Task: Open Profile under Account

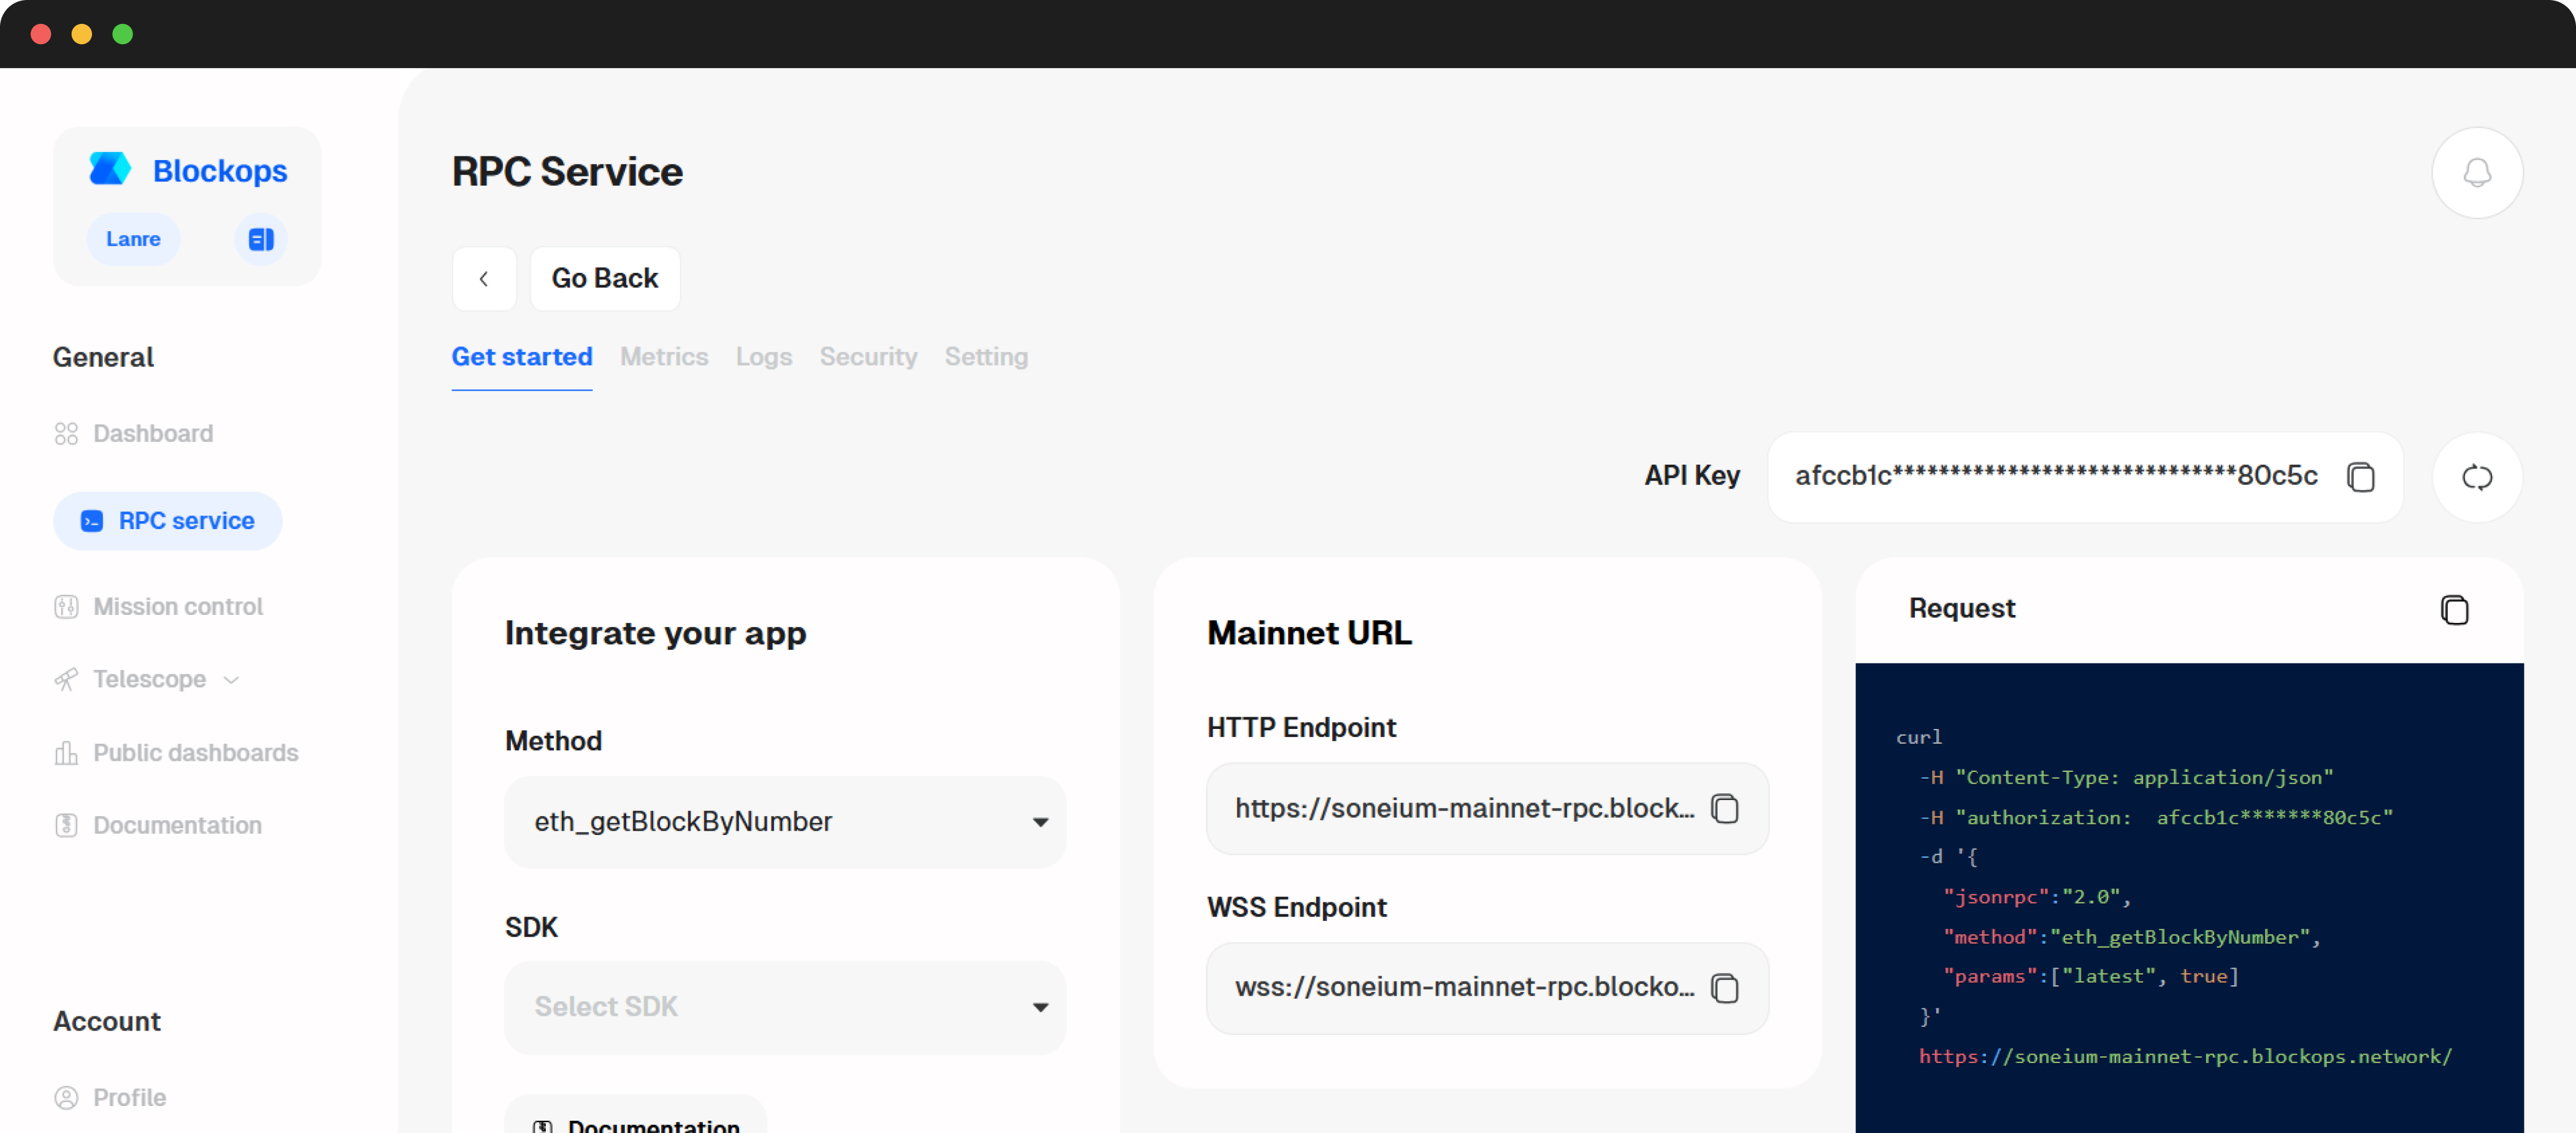Action: (110, 1098)
